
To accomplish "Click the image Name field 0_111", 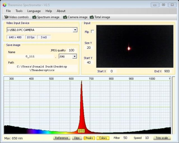I will click(30, 56).
